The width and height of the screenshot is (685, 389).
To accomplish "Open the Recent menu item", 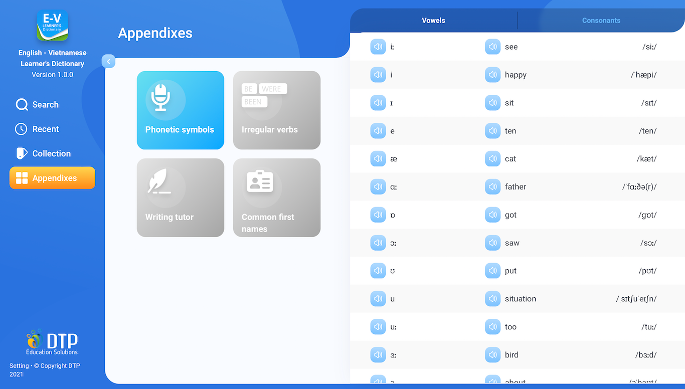I will coord(52,129).
